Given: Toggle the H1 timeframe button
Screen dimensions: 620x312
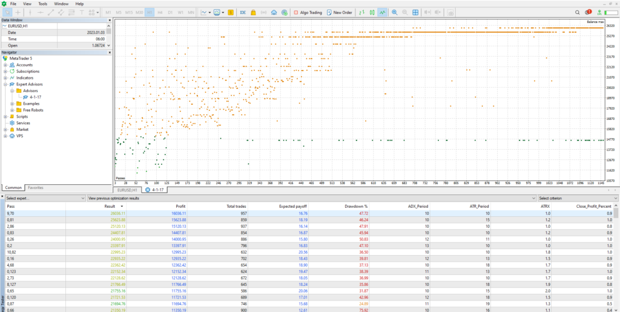Looking at the screenshot, I should coord(150,12).
